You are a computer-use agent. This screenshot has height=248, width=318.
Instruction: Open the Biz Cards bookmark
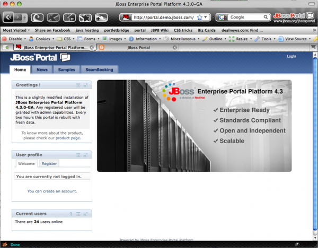(x=207, y=30)
